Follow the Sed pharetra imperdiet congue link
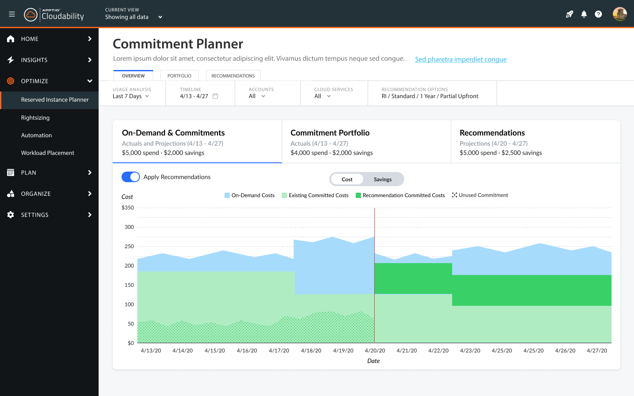This screenshot has width=634, height=396. (x=461, y=59)
